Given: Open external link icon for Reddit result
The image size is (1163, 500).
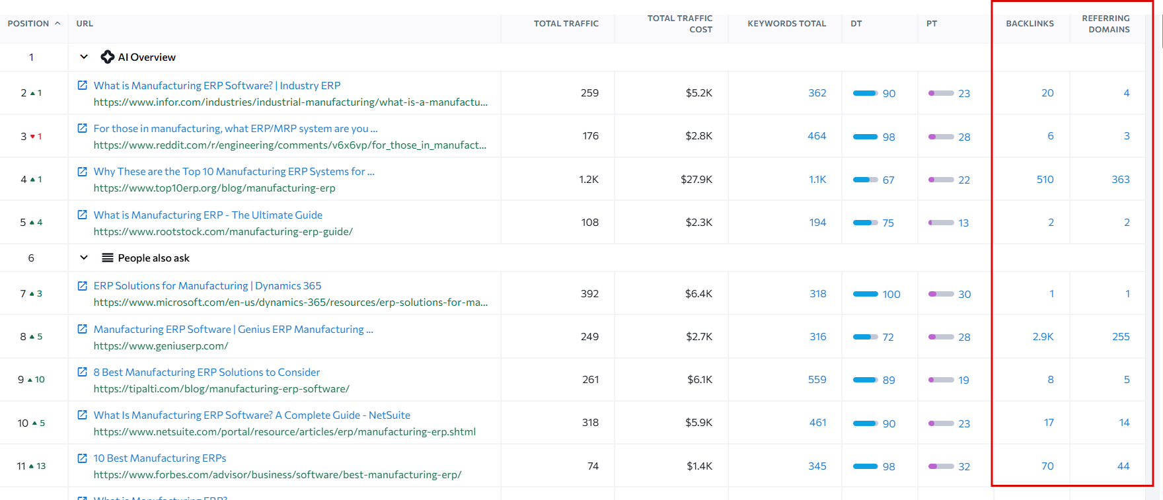Looking at the screenshot, I should [83, 128].
